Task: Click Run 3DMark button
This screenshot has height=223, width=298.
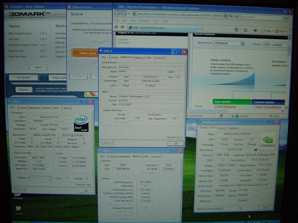Action: pyautogui.click(x=24, y=77)
